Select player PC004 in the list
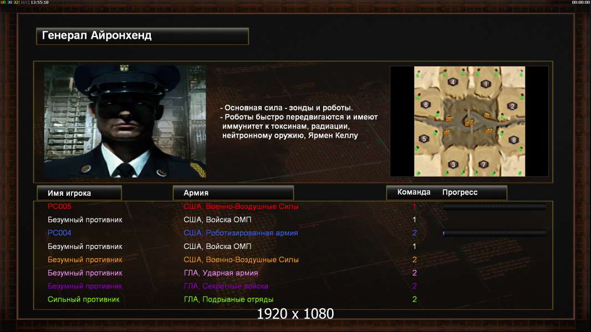 [x=59, y=233]
